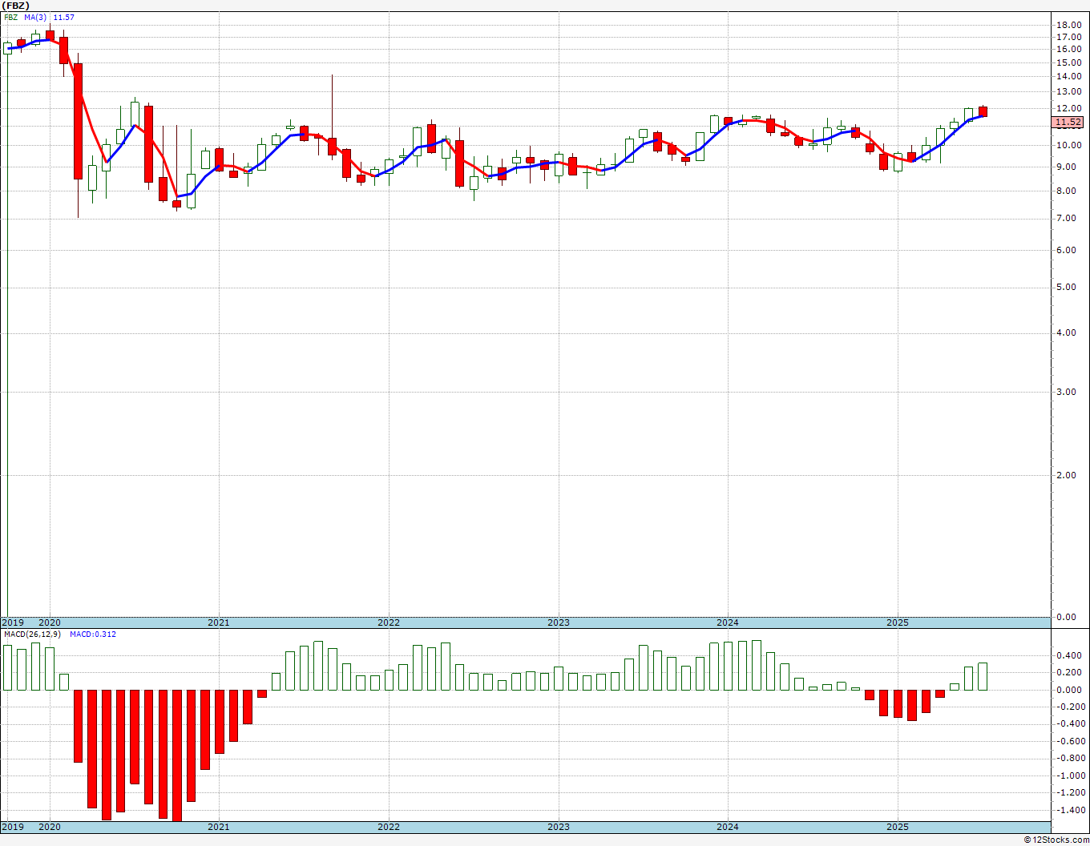Click the 18.00 price axis label
This screenshot has height=846, width=1090.
coord(1068,25)
